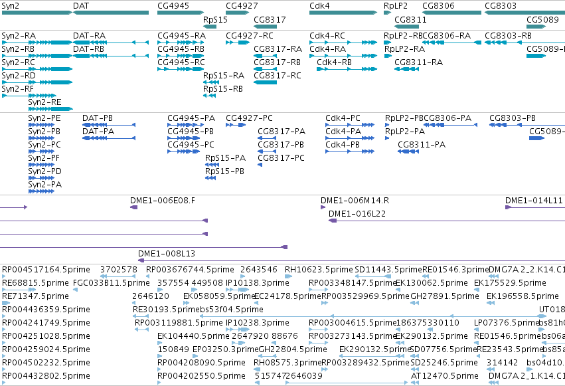Click EST AT12470.5prime
The image size is (565, 386).
click(445, 376)
